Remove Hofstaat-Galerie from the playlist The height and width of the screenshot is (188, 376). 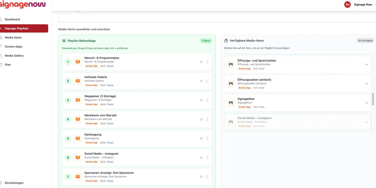point(201,81)
